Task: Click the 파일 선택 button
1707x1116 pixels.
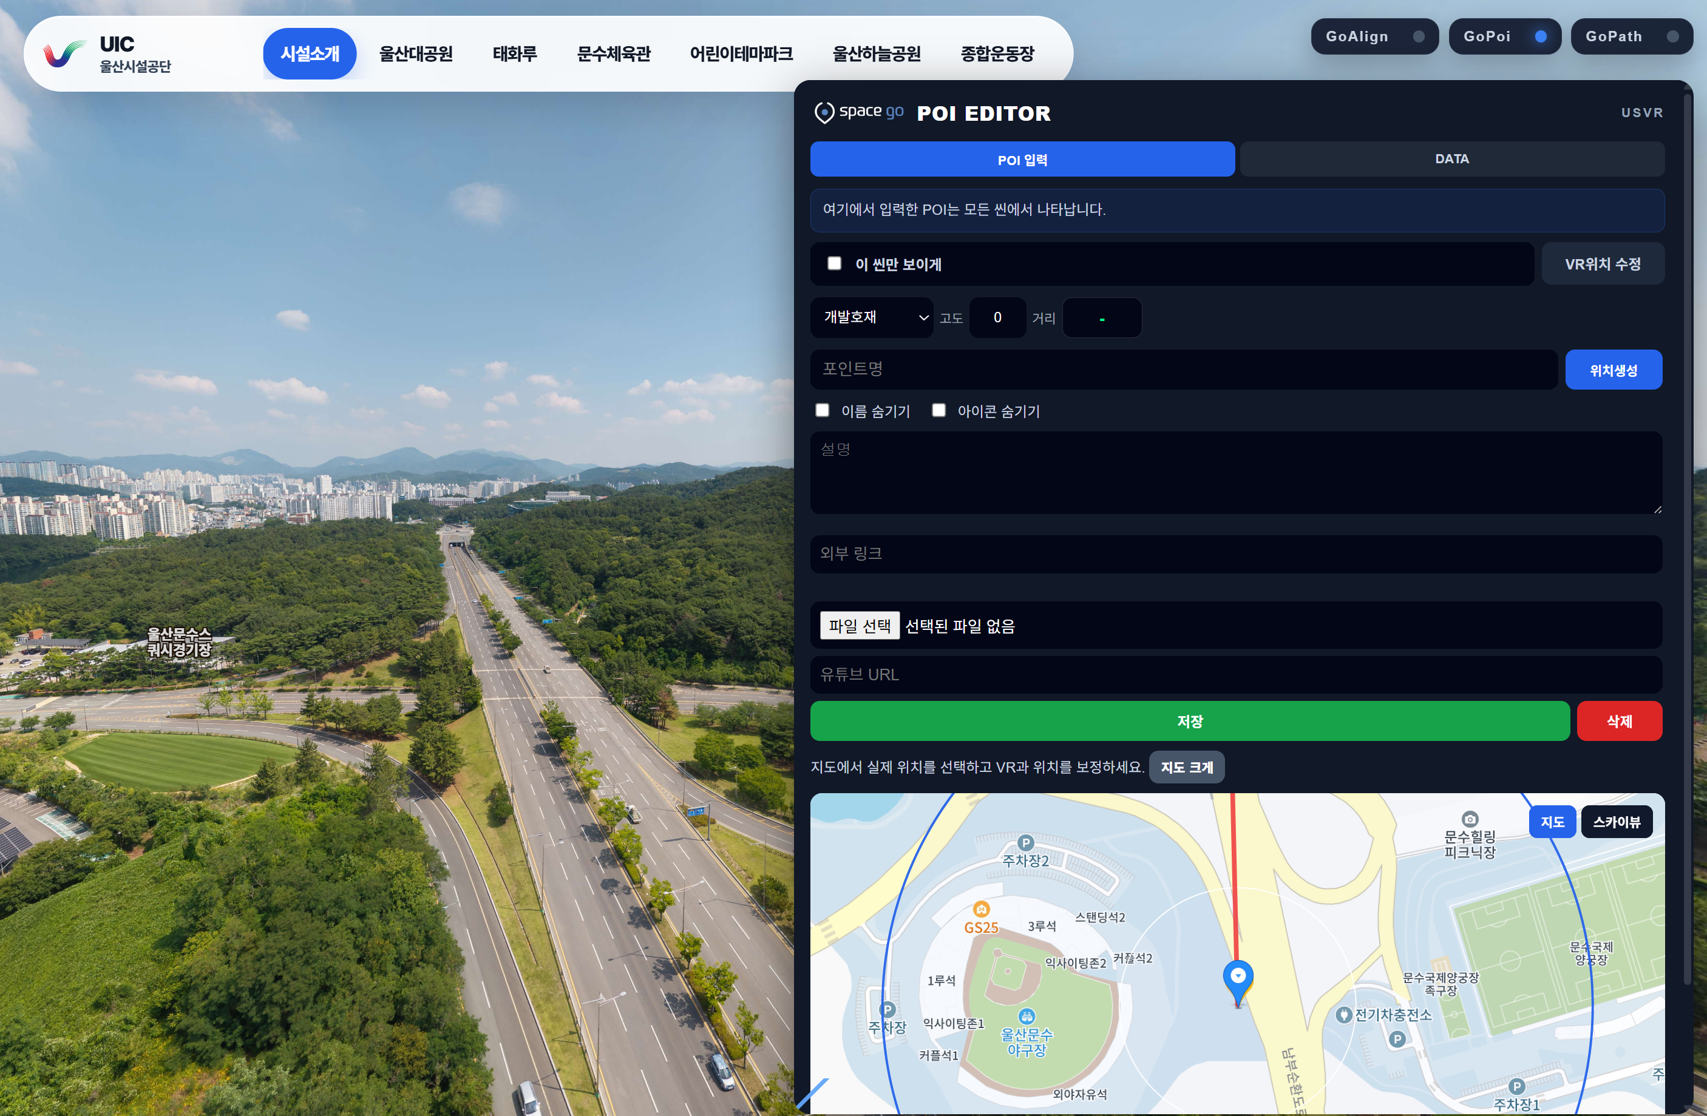Action: click(x=859, y=626)
